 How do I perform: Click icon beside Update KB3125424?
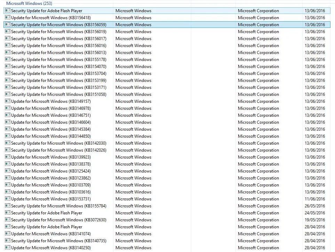point(7,171)
